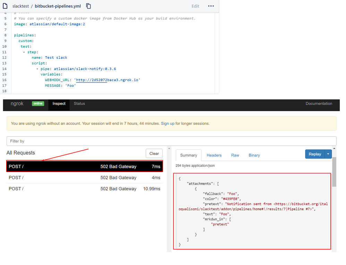The image size is (346, 265).
Task: Click the Edit link for bitbucket-pipelines.yml
Action: pyautogui.click(x=195, y=6)
